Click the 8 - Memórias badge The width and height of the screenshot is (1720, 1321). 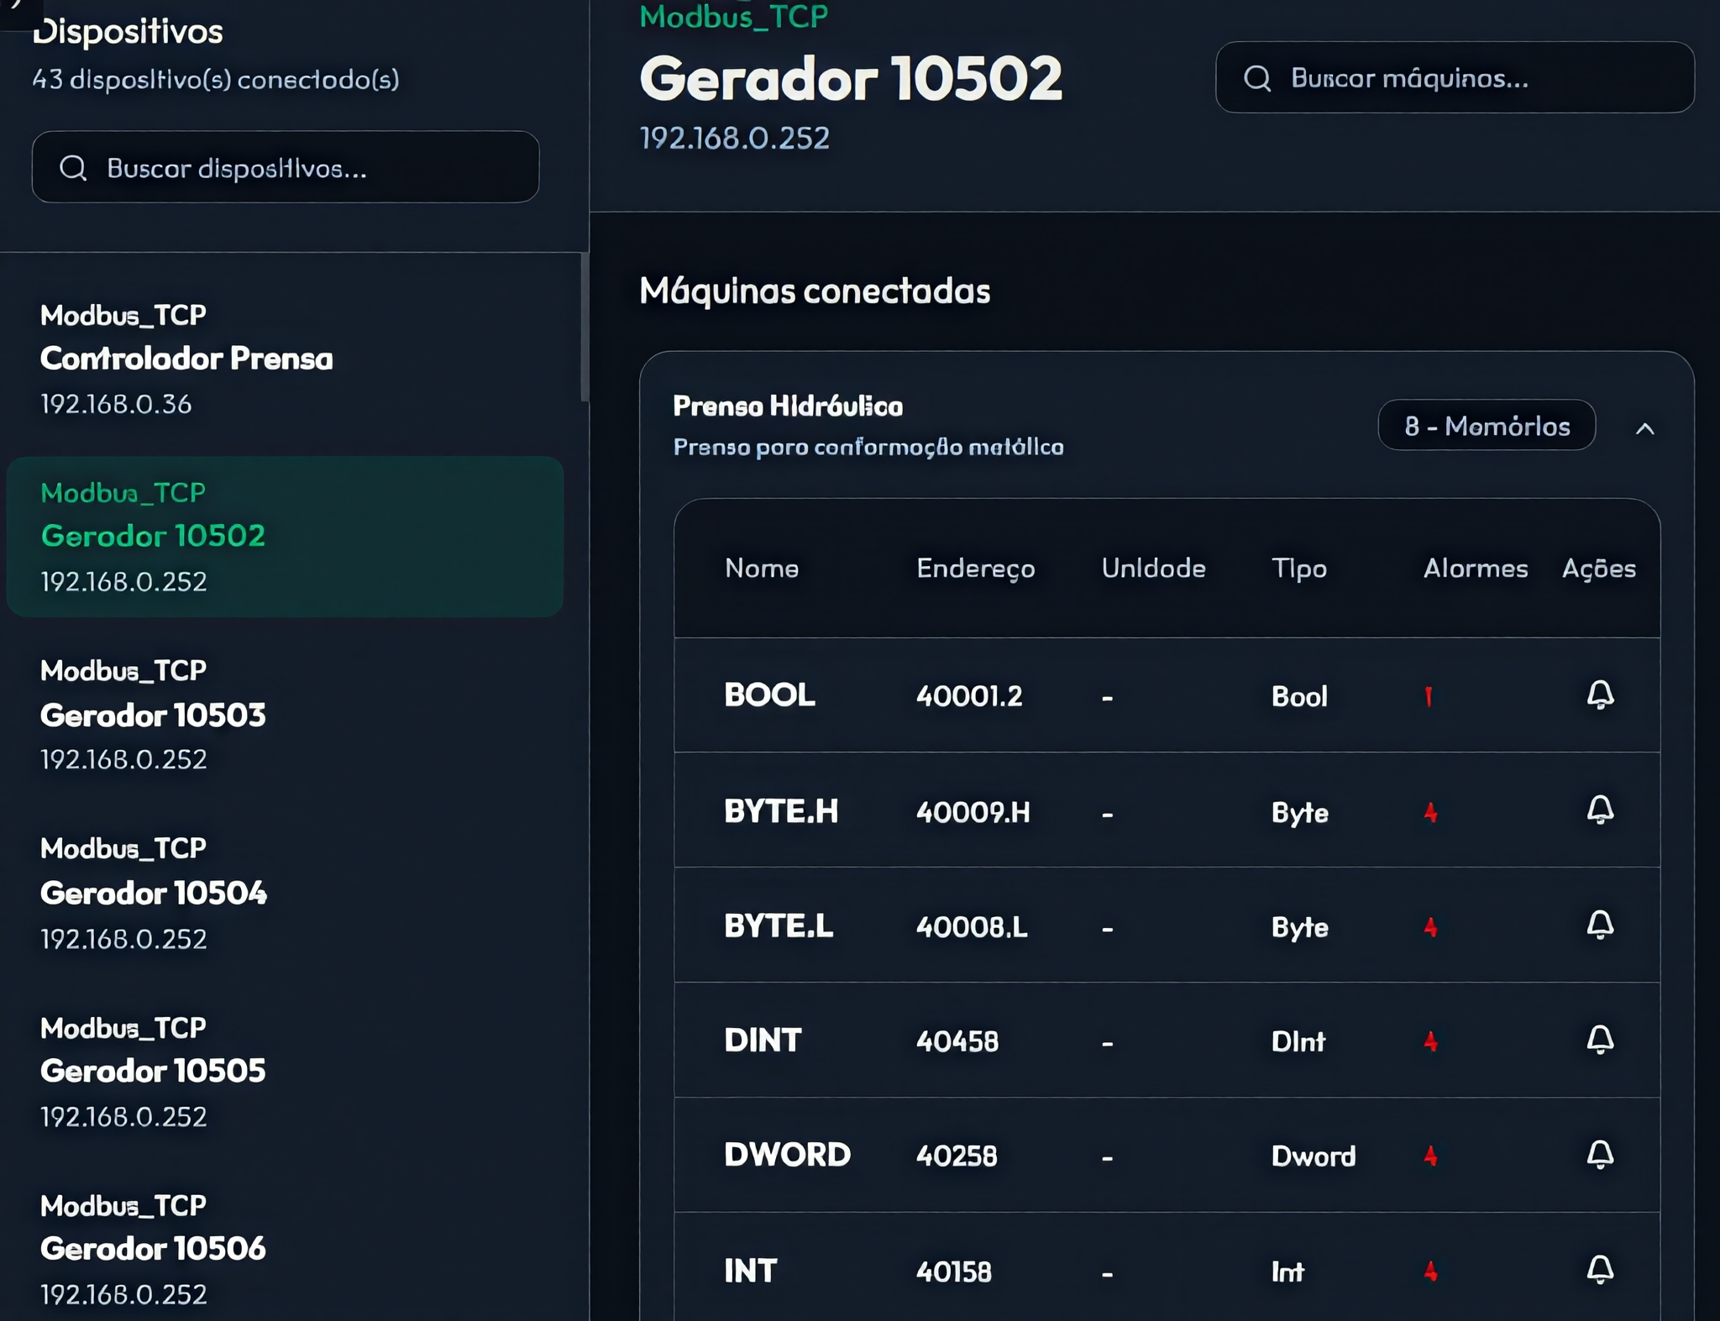1487,426
